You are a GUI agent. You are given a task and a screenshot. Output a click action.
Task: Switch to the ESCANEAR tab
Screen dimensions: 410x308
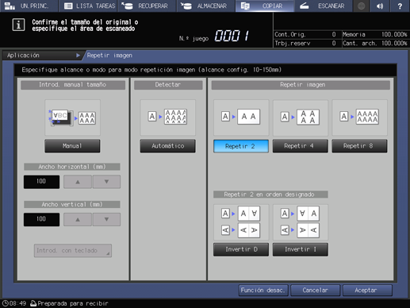point(324,6)
